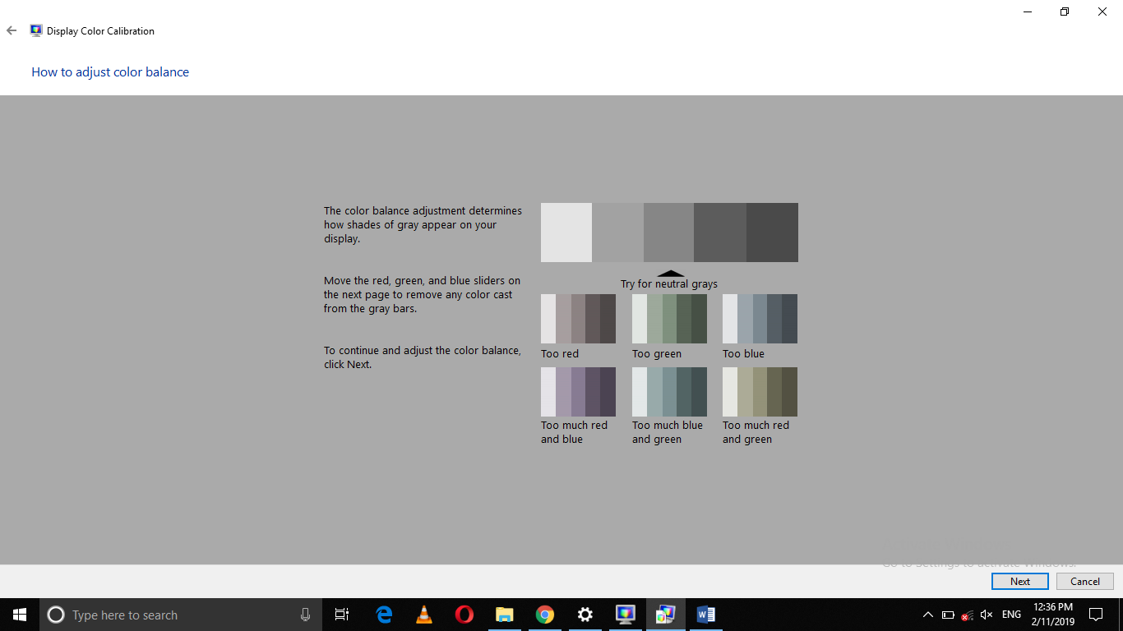The width and height of the screenshot is (1123, 631).
Task: Open the Start menu
Action: (x=18, y=615)
